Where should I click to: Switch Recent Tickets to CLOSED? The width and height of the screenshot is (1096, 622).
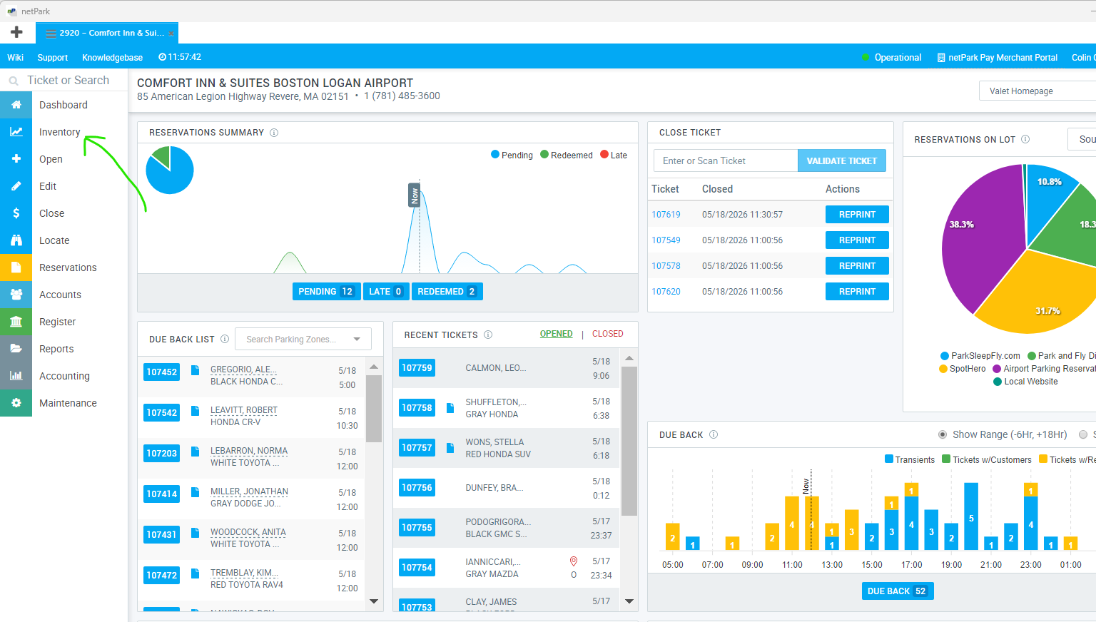[x=608, y=334]
